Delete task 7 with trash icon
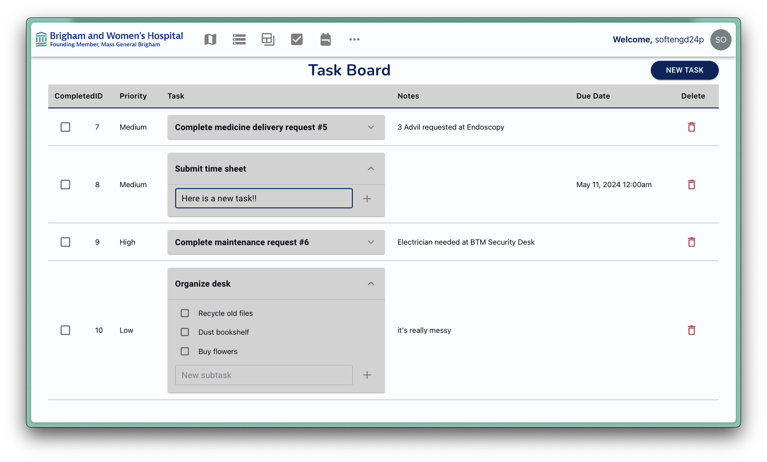 (691, 127)
